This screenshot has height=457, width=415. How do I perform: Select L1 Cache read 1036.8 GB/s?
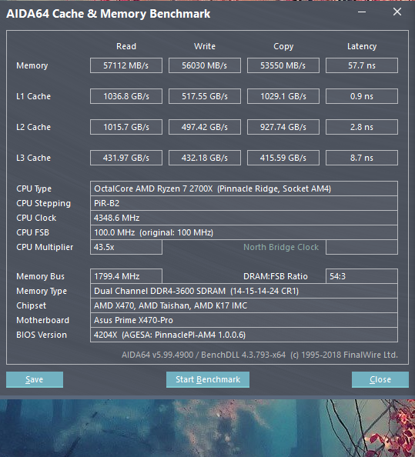tap(126, 96)
